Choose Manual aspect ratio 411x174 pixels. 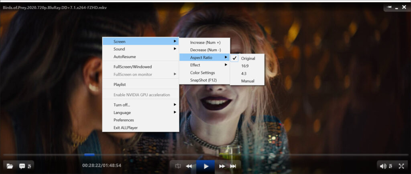tap(247, 81)
